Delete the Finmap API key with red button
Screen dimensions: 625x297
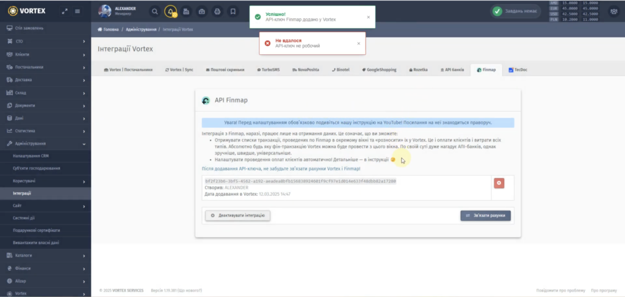(x=499, y=183)
